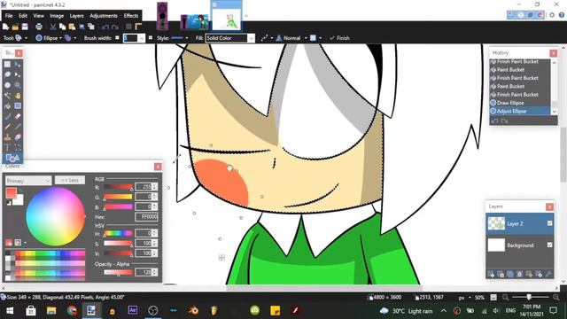Click the Undo arrow in toolbar
This screenshot has width=567, height=319.
(105, 27)
